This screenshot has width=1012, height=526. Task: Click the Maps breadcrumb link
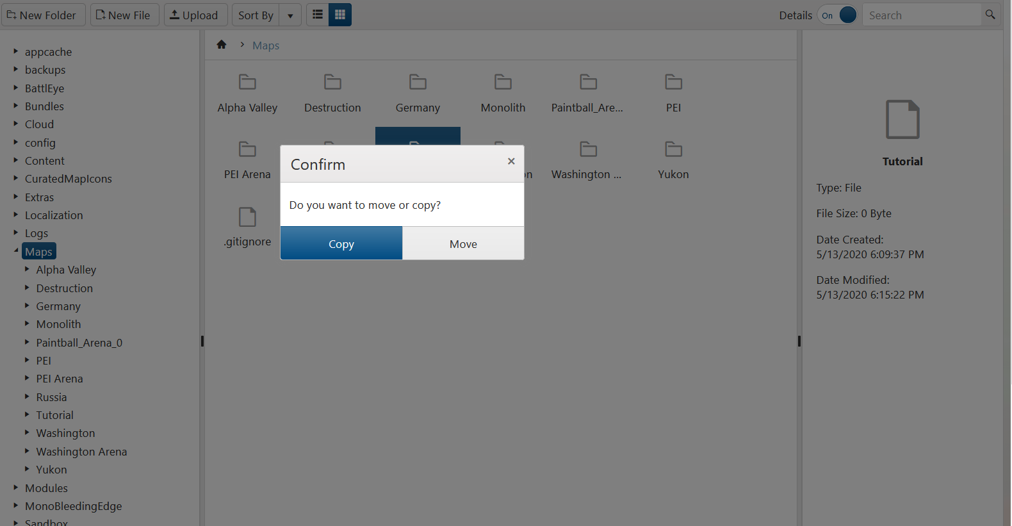pyautogui.click(x=266, y=45)
